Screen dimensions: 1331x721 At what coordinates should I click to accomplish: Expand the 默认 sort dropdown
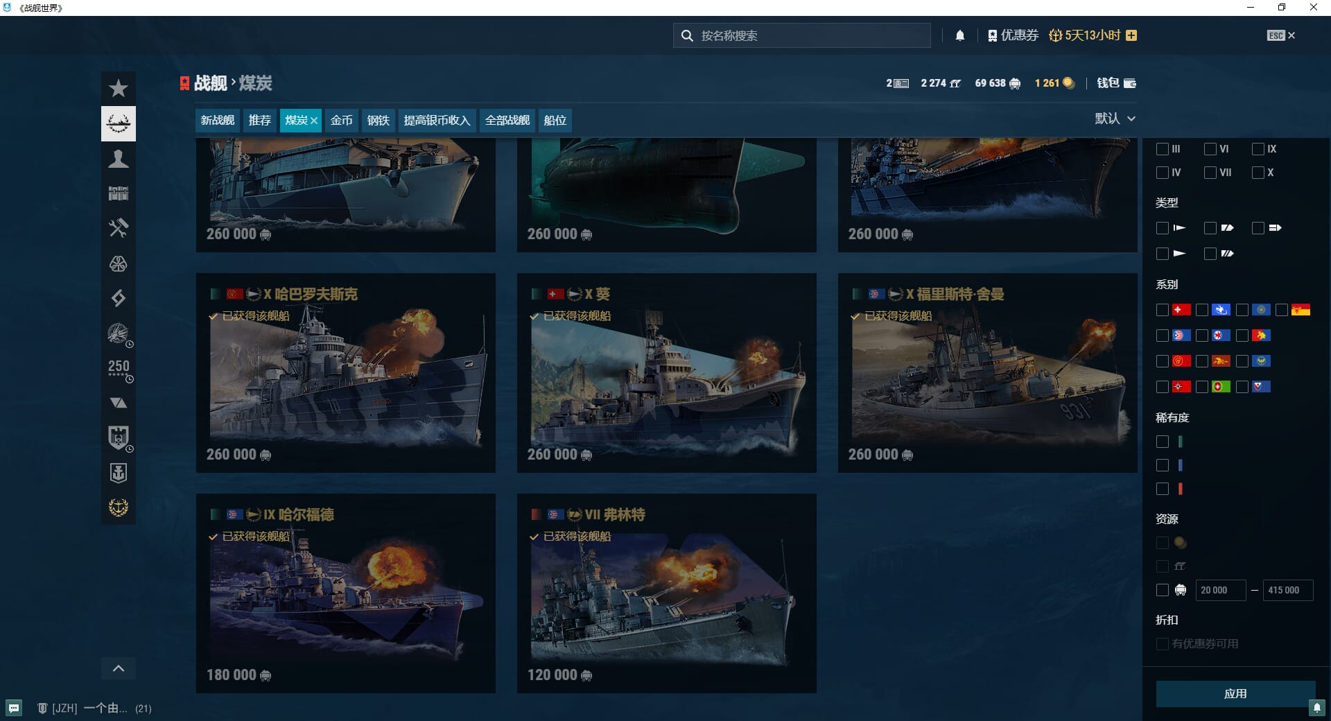click(1115, 119)
